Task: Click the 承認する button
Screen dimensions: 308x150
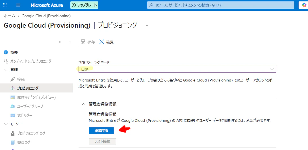Action: point(101,131)
